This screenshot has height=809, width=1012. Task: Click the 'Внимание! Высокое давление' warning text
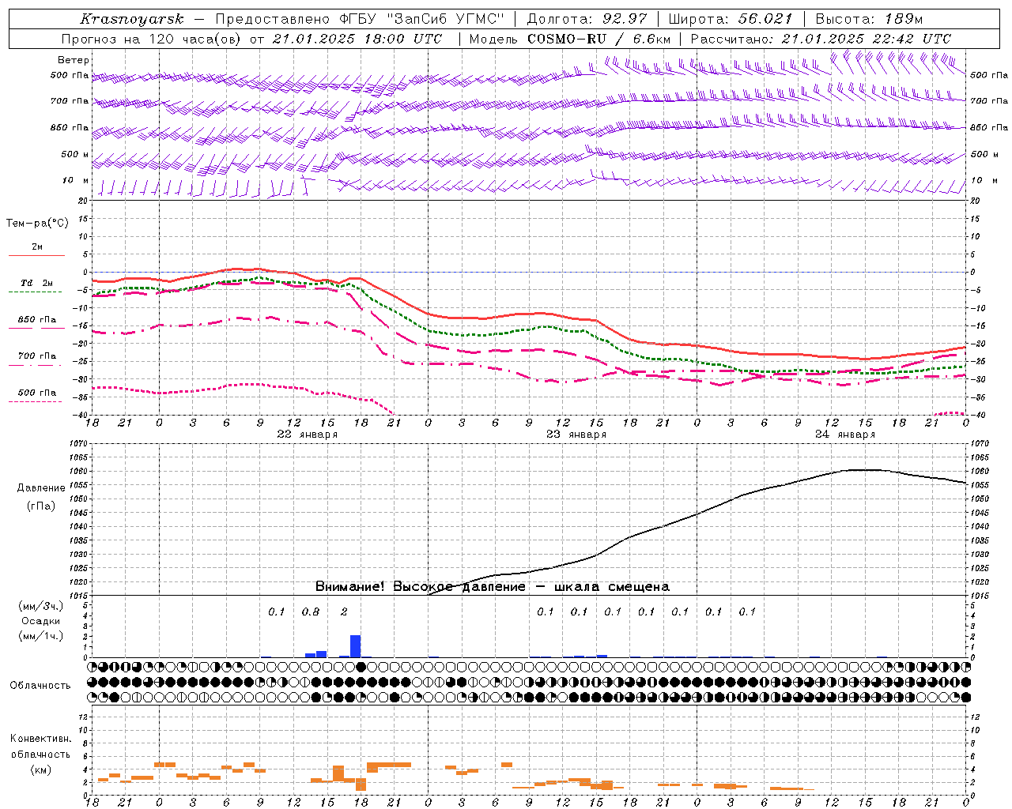click(x=420, y=586)
